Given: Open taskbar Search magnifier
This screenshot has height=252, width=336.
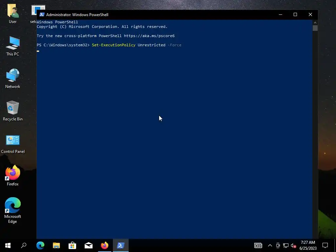Looking at the screenshot, I should (24, 245).
